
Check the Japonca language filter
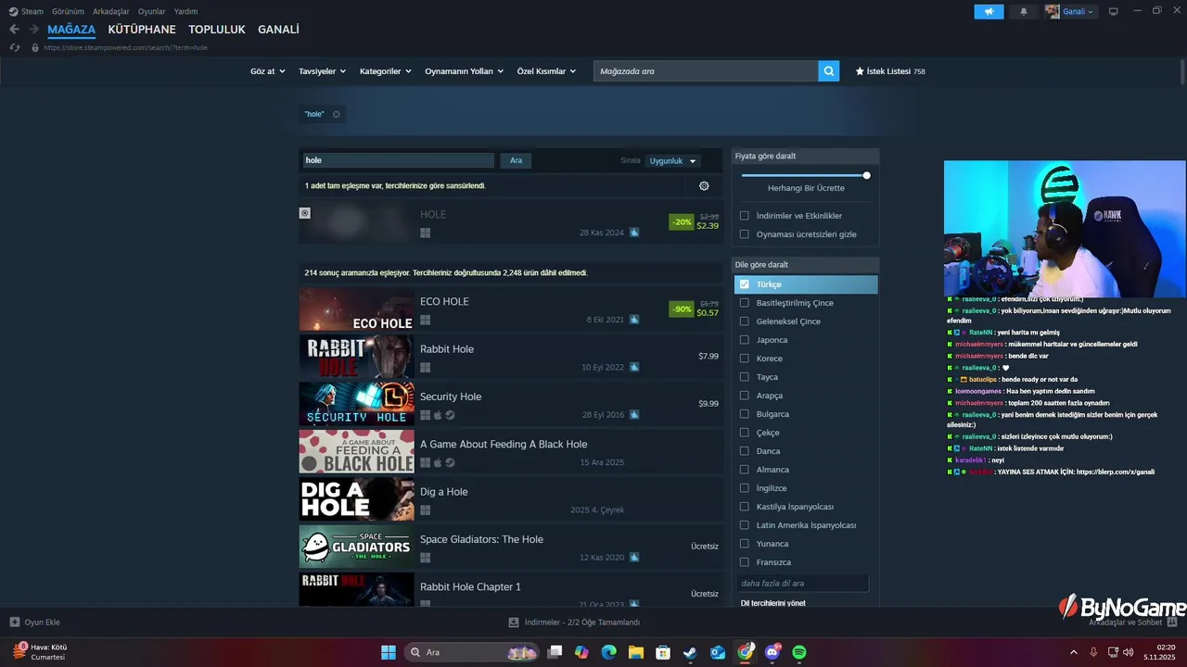coord(744,340)
